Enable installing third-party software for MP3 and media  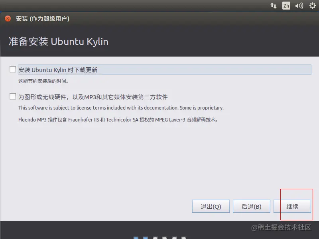pos(13,96)
